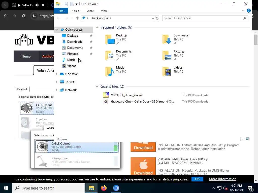The image size is (258, 193).
Task: Select This PC in navigation pane
Action: (x=70, y=82)
